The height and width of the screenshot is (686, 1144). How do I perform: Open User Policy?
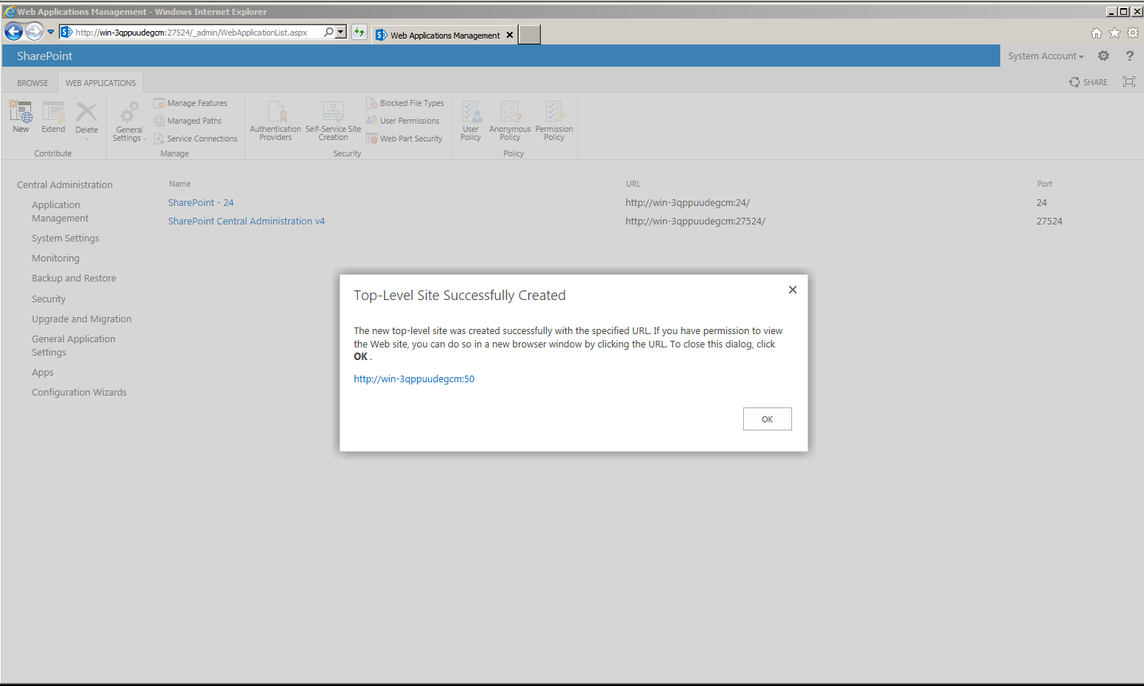click(470, 121)
